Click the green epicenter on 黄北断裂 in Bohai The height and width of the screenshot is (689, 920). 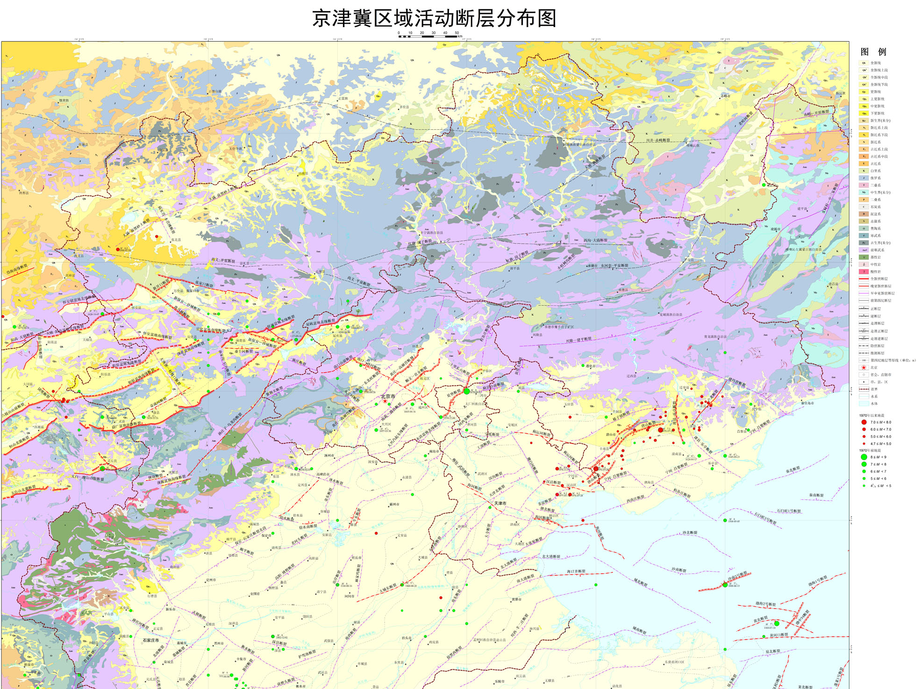(x=777, y=623)
